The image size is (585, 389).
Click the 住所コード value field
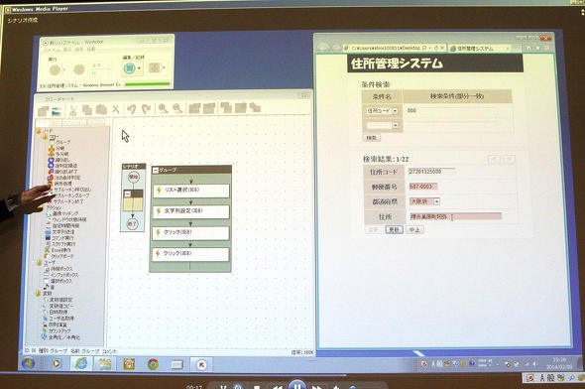click(x=431, y=172)
